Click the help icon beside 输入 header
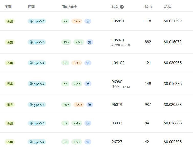Viewport: 193px width, 154px height. tap(122, 7)
